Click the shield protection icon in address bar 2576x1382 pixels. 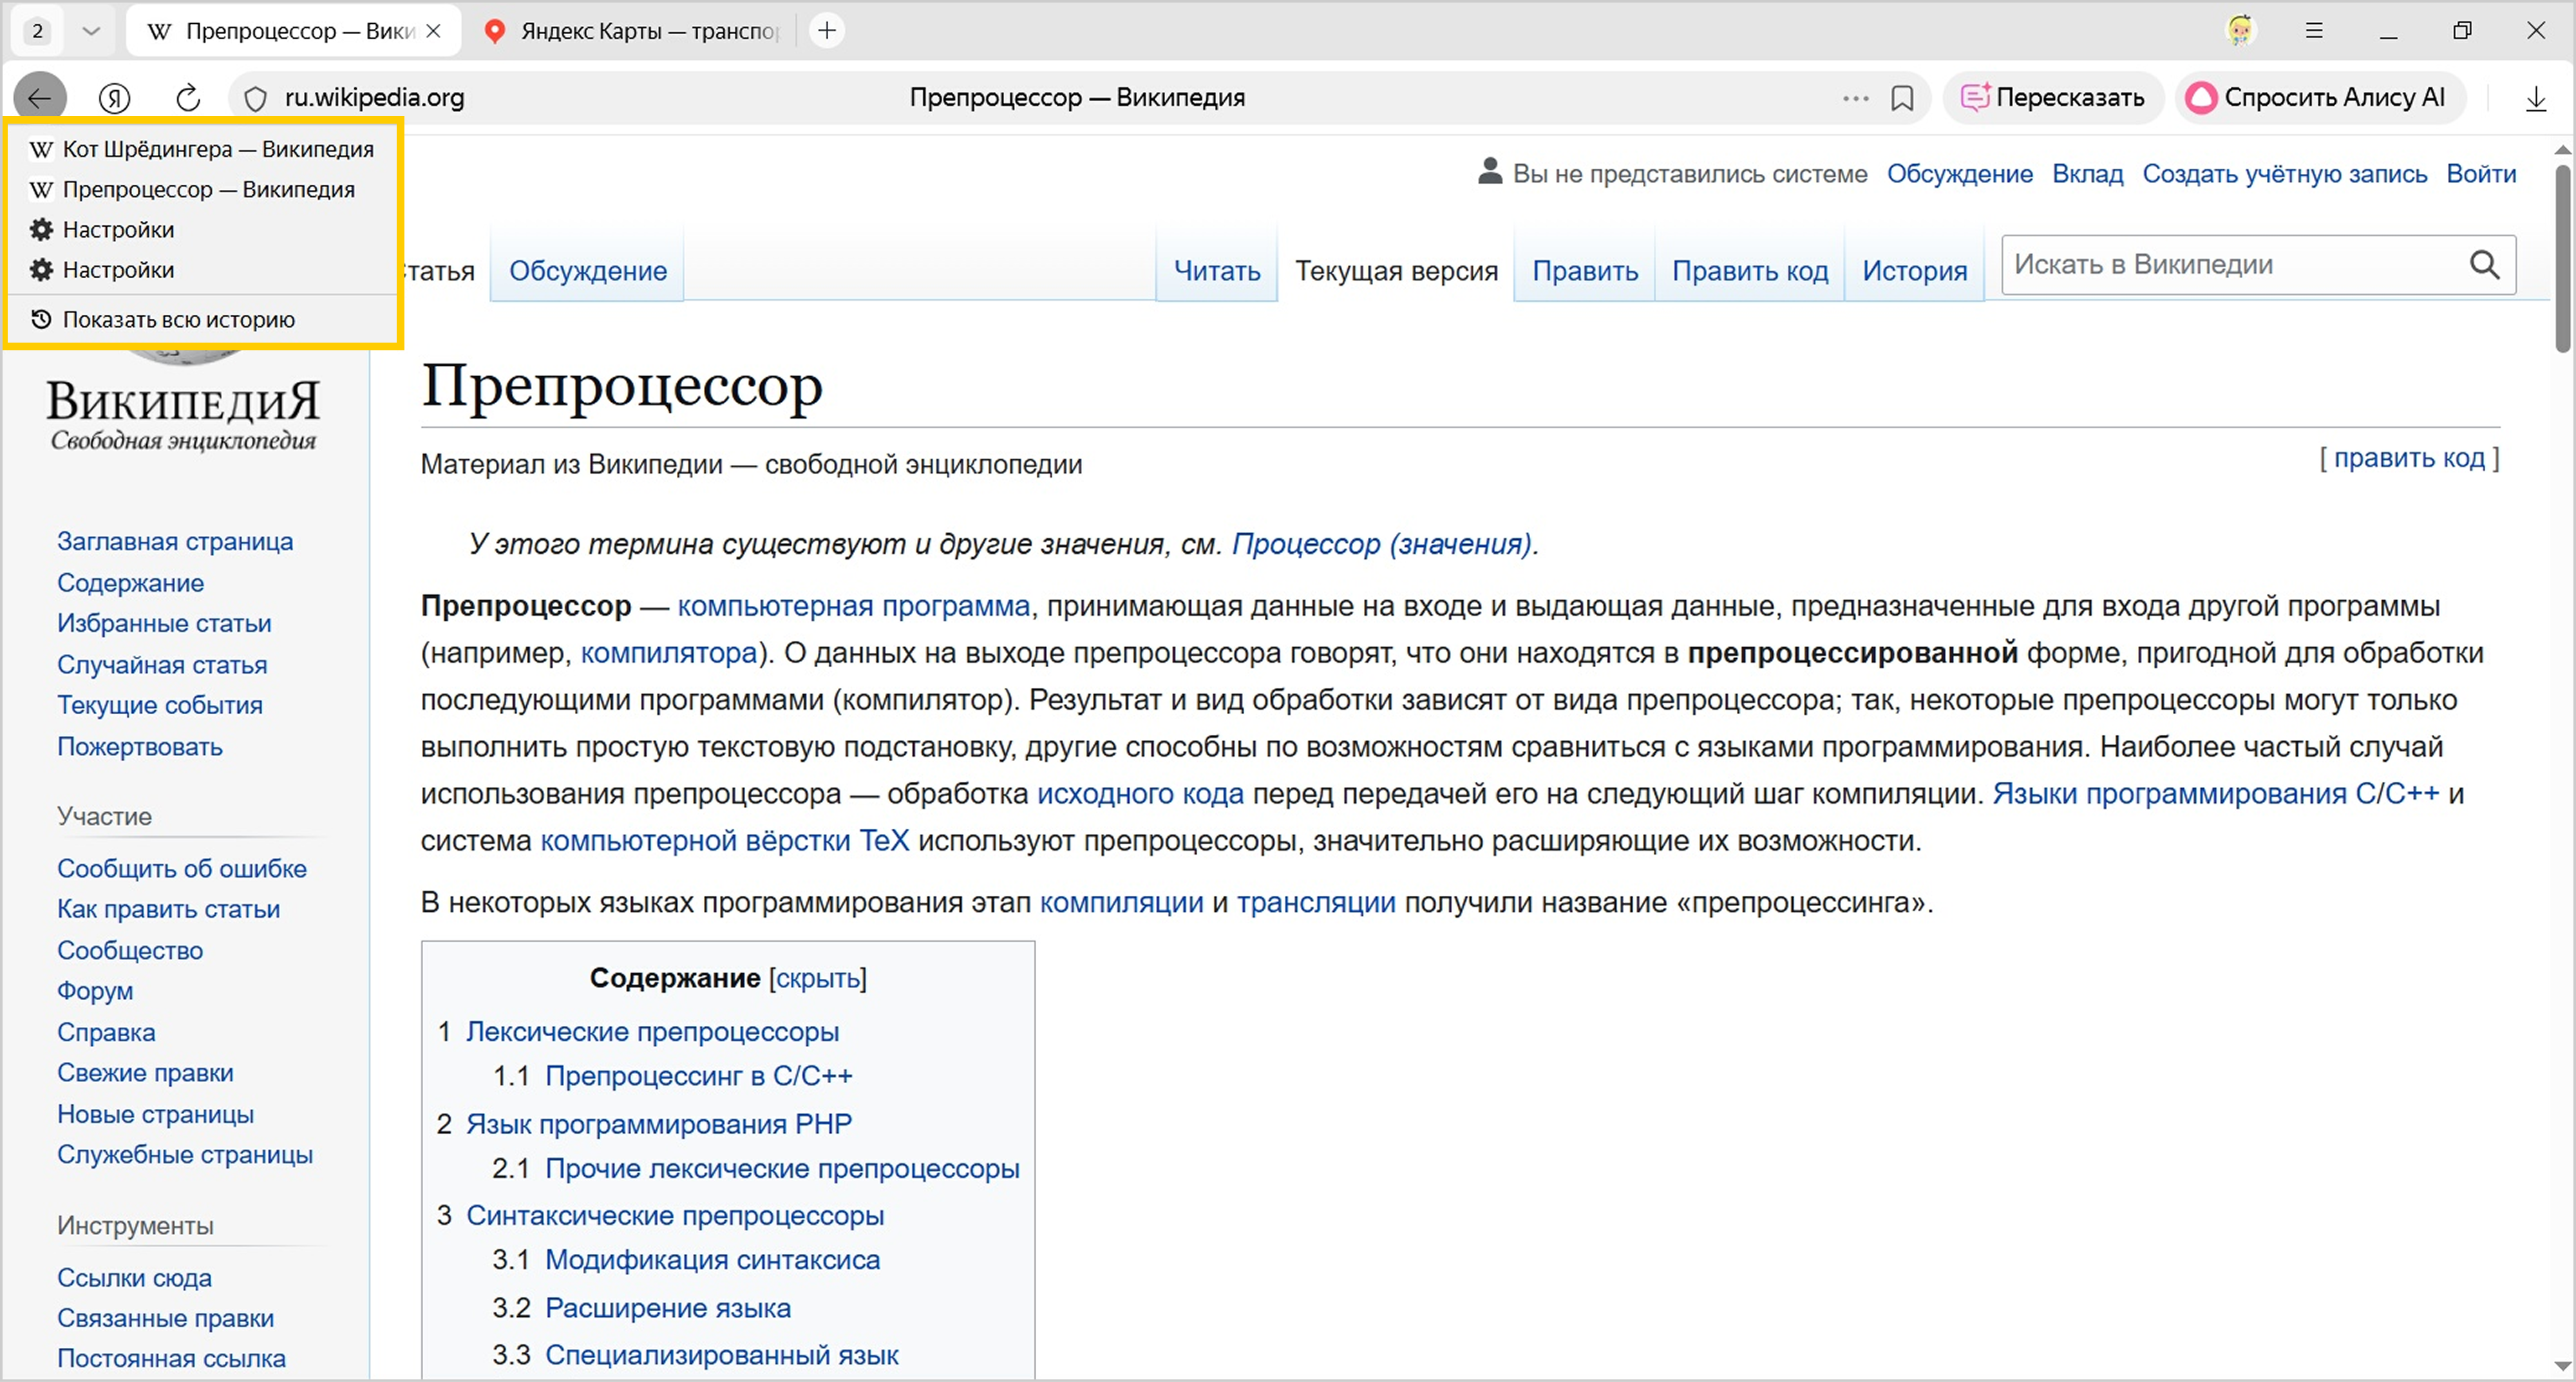(x=256, y=98)
